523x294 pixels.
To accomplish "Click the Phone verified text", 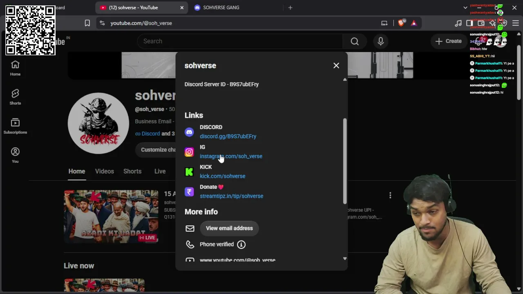I will 217,244.
